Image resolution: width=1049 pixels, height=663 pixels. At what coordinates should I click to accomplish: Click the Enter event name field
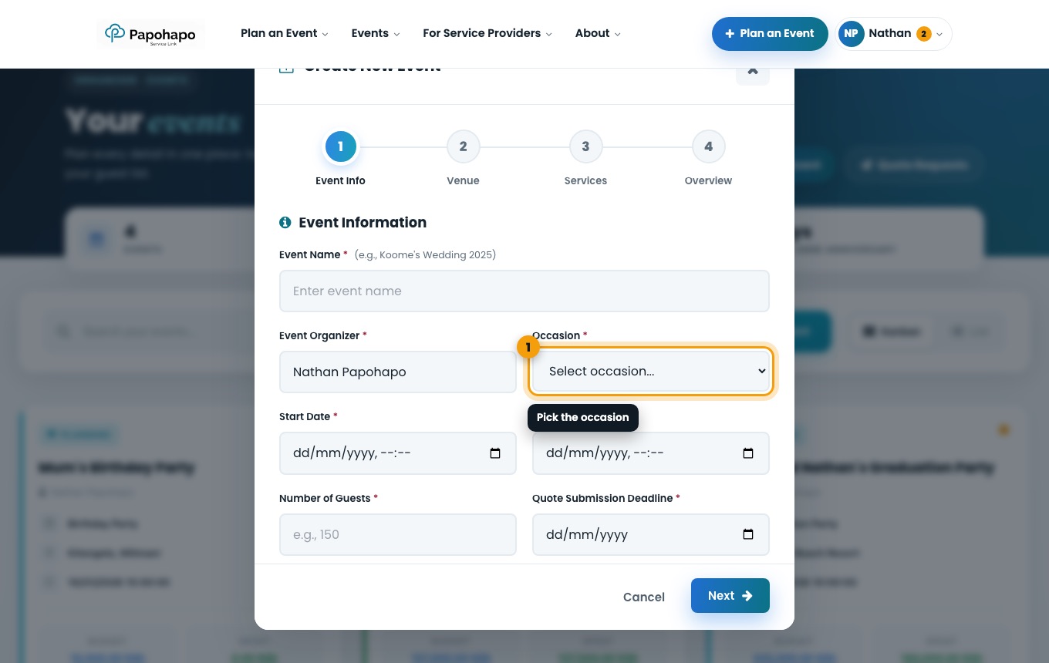point(524,291)
